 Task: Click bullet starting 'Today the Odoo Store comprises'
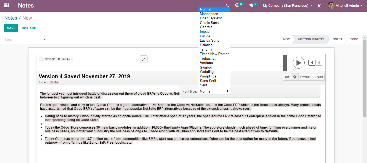tap(181, 129)
